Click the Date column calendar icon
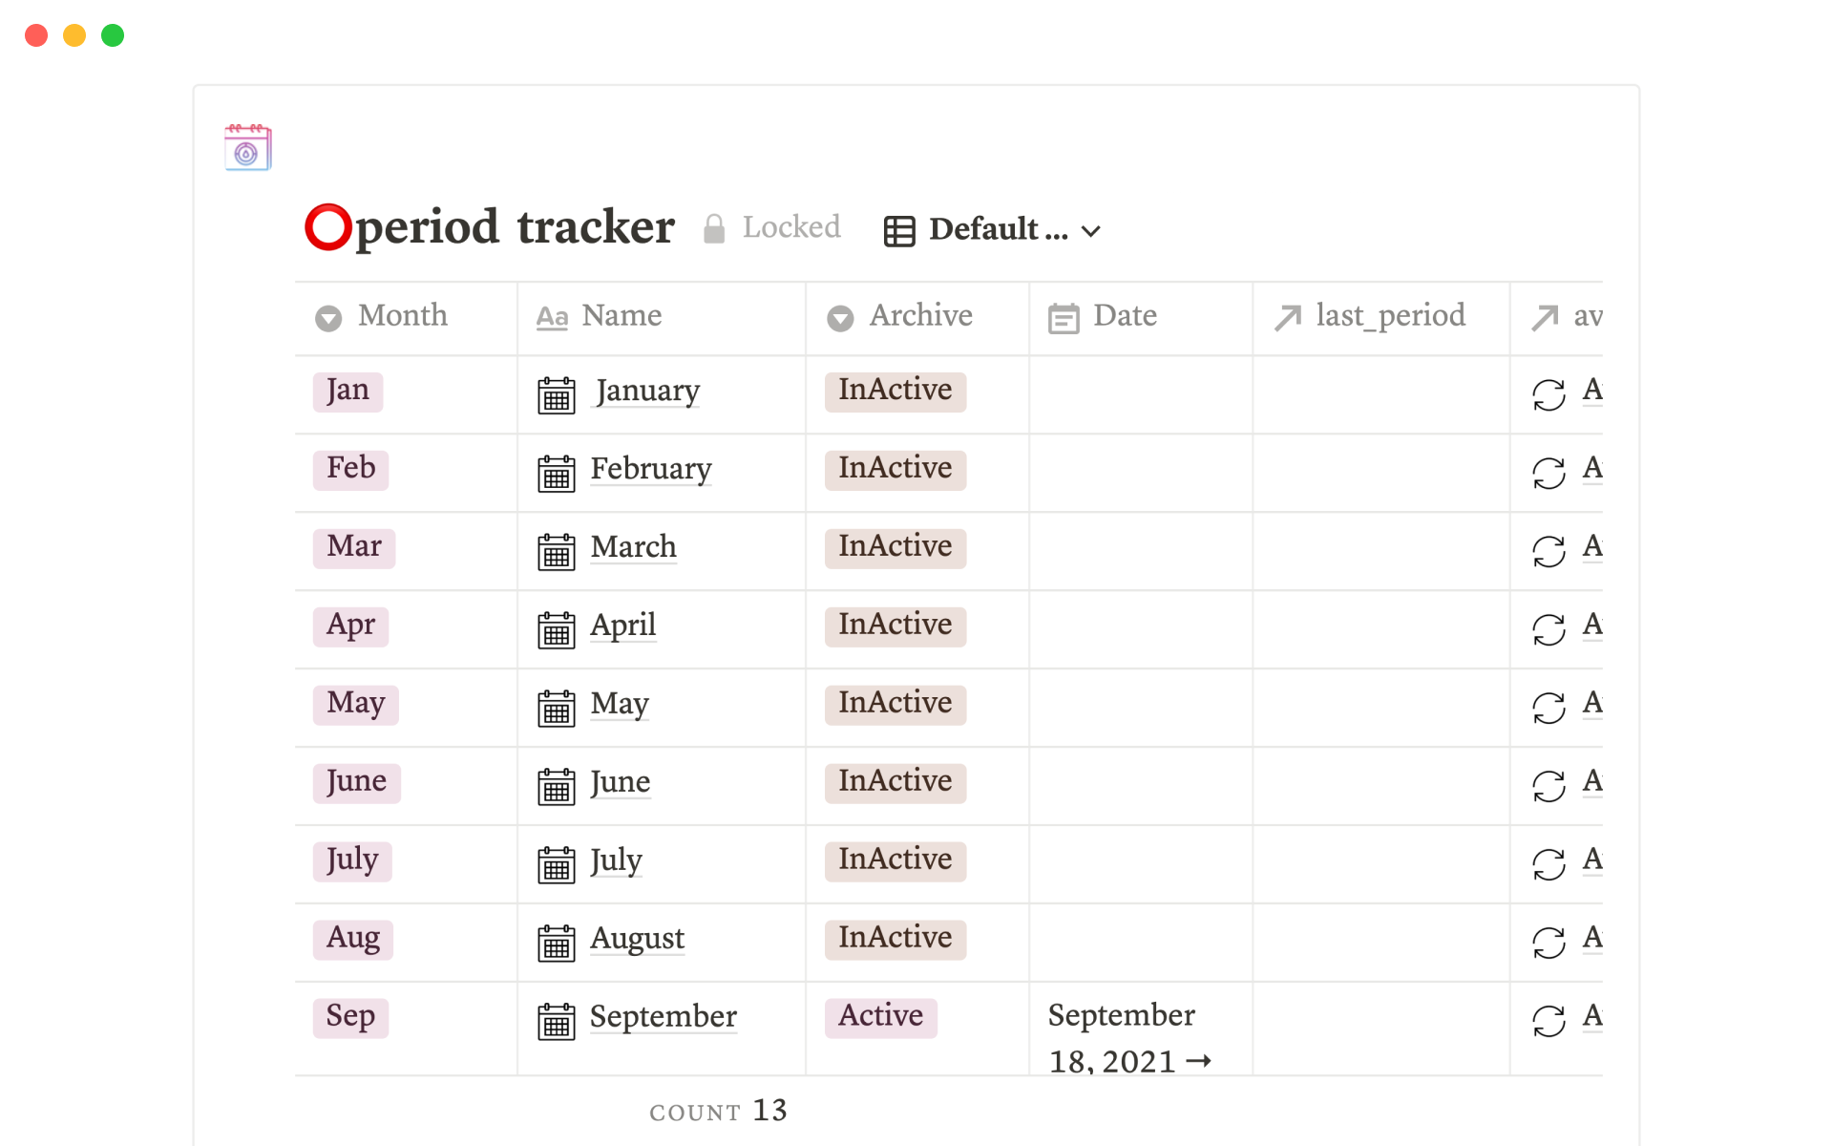 click(x=1064, y=318)
